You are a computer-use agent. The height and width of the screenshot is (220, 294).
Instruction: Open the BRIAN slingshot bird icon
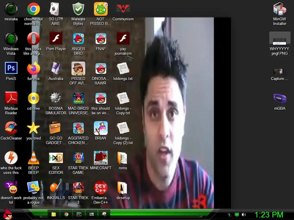click(101, 128)
